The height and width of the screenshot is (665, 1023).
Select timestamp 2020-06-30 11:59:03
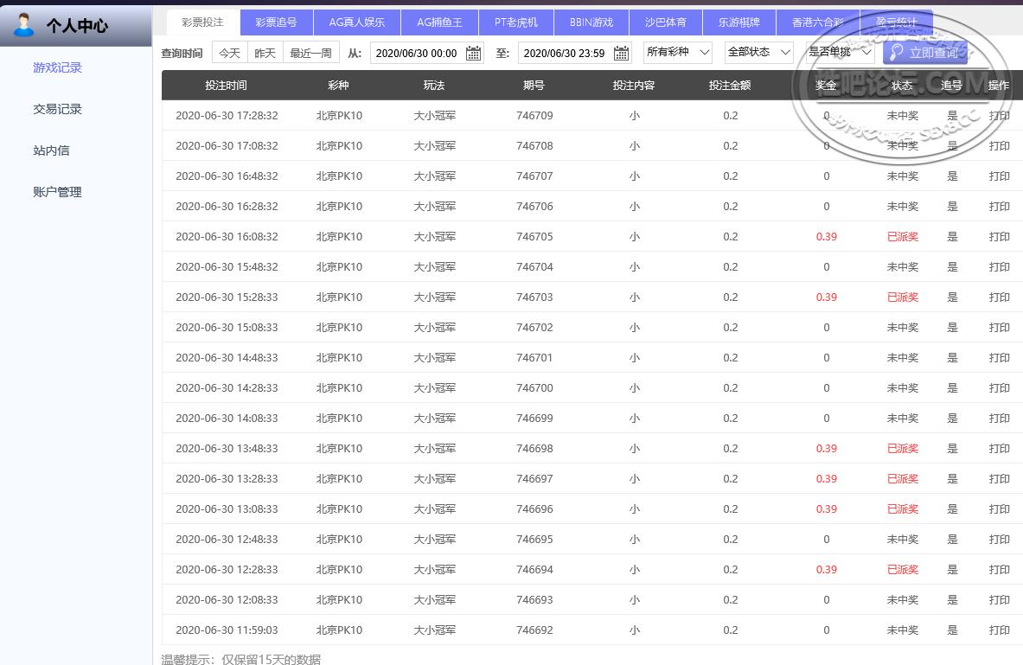coord(227,630)
